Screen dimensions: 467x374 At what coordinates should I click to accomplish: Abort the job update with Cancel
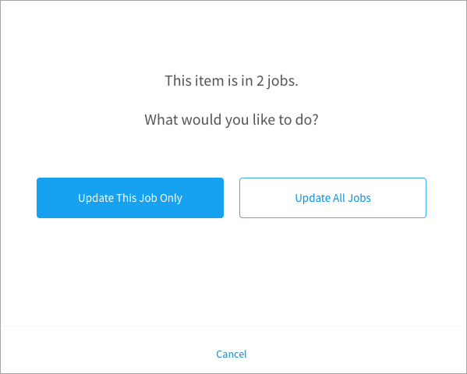pyautogui.click(x=232, y=354)
